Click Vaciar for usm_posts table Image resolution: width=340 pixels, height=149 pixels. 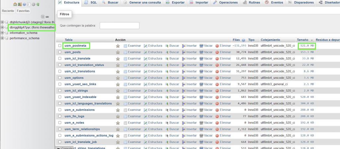206,52
